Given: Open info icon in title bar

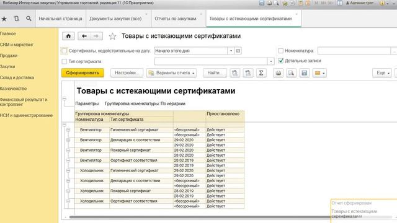Looking at the screenshot, I should [382, 3].
